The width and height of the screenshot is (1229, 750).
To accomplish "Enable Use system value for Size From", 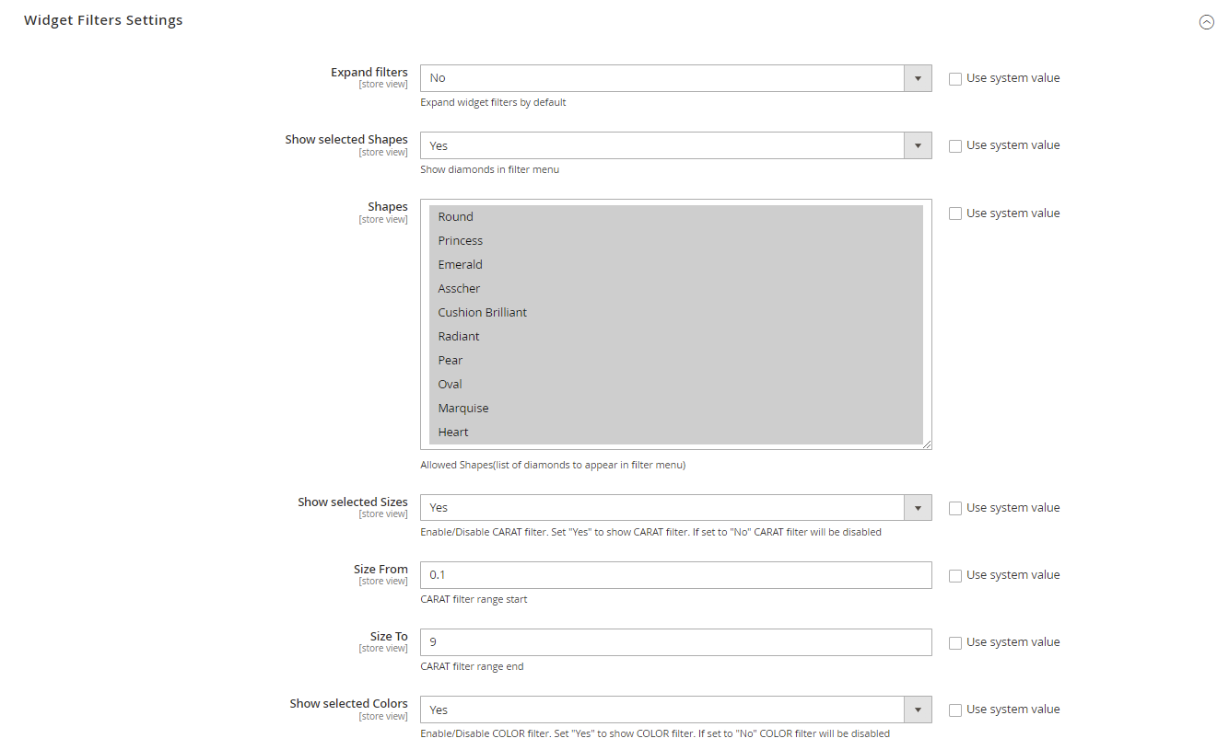I will (x=955, y=575).
